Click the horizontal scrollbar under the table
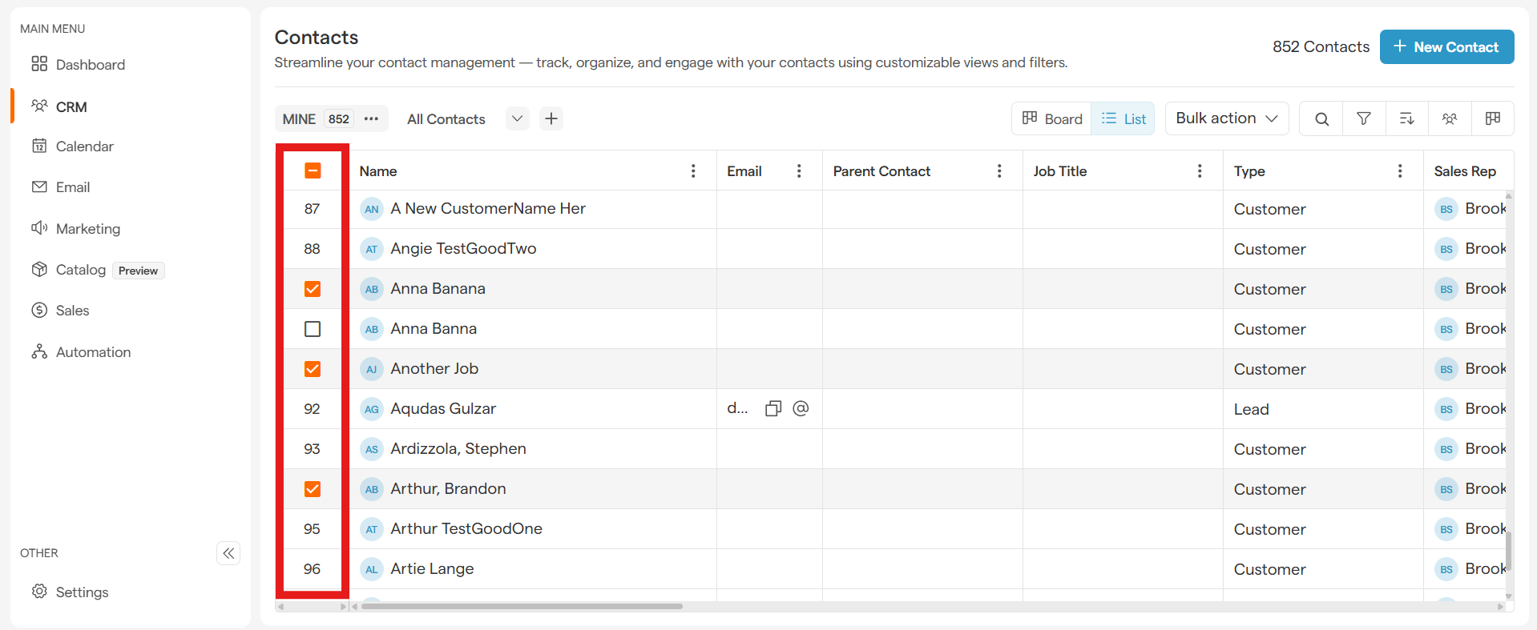Viewport: 1537px width, 630px height. (522, 607)
